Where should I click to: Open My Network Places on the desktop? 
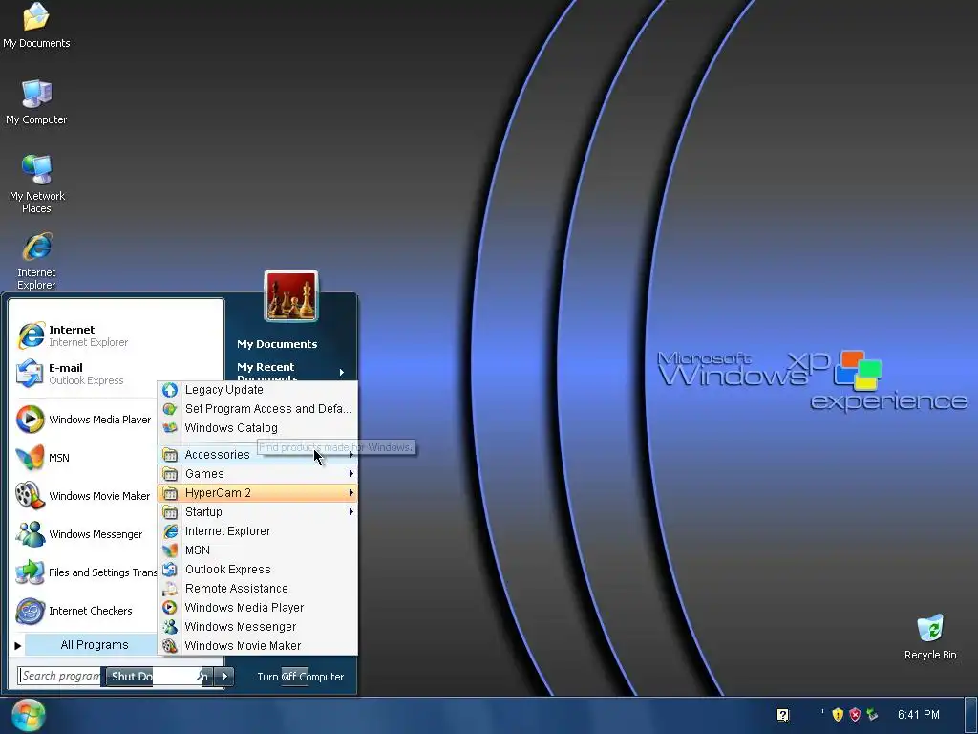(x=36, y=184)
